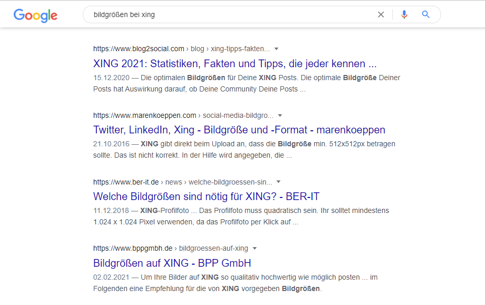The height and width of the screenshot is (305, 485).
Task: Click the snippet date 02.02.2021
Action: [111, 278]
